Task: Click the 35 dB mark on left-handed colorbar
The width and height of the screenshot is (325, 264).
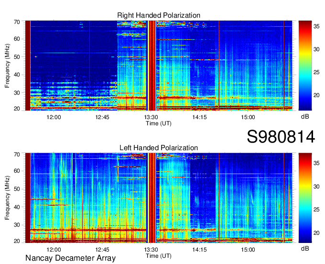Action: coord(316,163)
